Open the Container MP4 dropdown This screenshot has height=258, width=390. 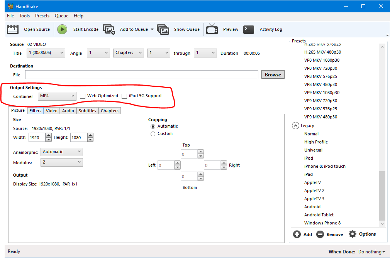point(57,96)
